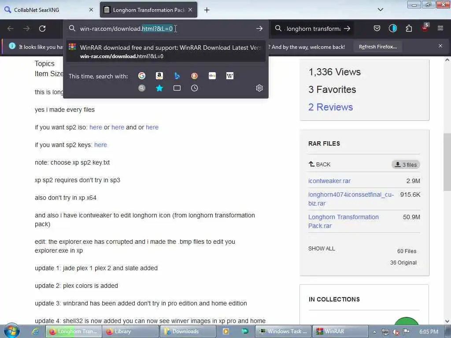This screenshot has height=338, width=451.
Task: Switch to Downloads taskbar window
Action: (x=188, y=331)
